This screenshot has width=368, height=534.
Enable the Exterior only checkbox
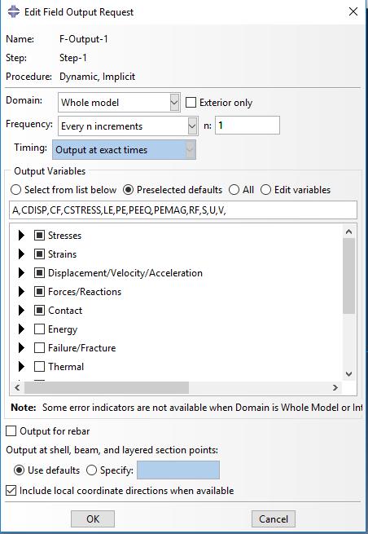coord(191,103)
